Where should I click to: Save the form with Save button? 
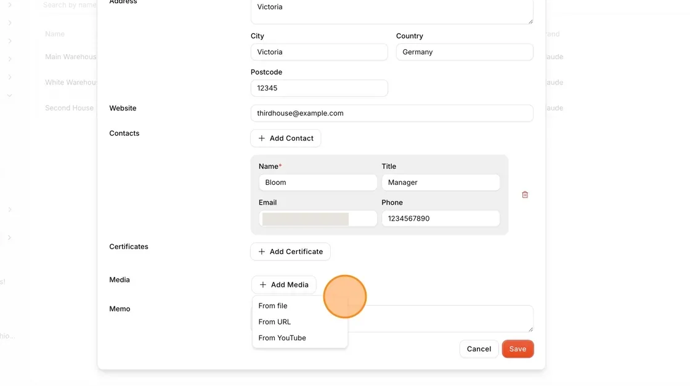coord(517,349)
